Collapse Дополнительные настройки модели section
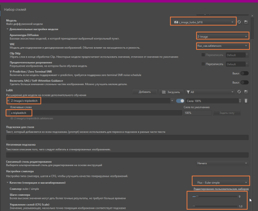The image size is (258, 211). 8,29
